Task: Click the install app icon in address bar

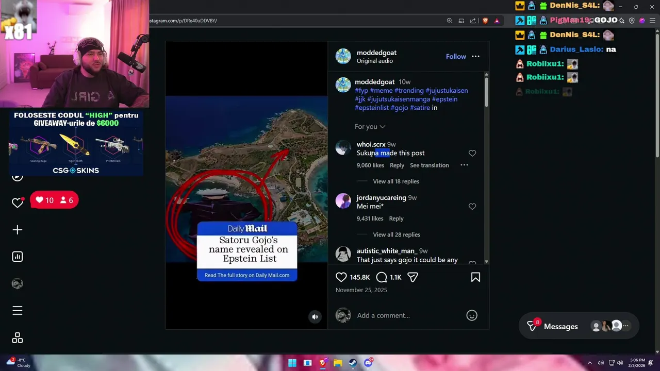Action: [461, 21]
